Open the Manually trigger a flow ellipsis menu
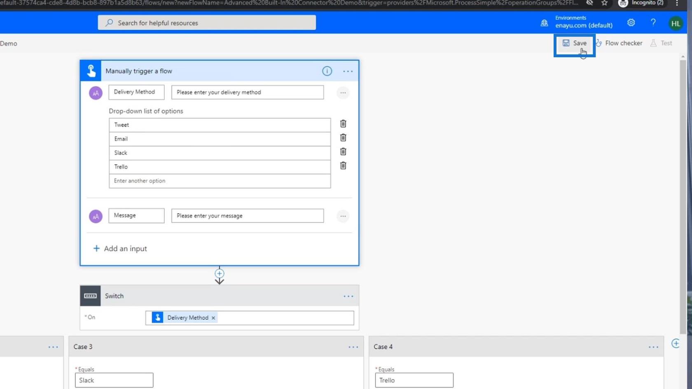 348,71
